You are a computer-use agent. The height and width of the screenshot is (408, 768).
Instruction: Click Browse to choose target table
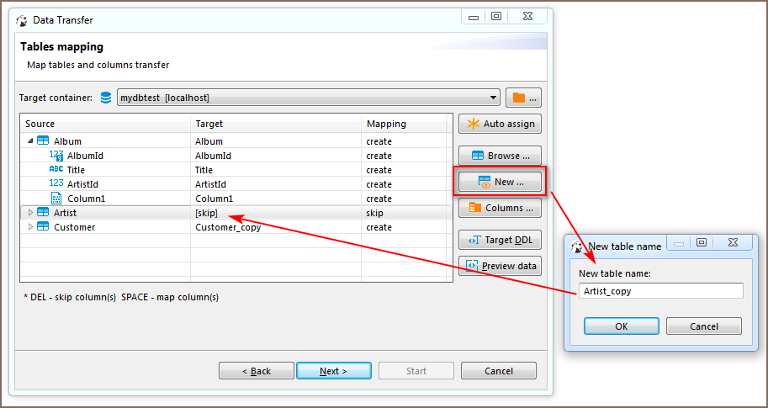click(500, 156)
